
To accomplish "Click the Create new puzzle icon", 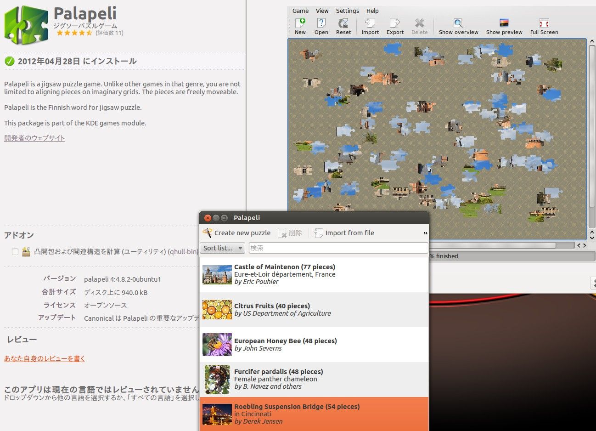I will [x=208, y=233].
